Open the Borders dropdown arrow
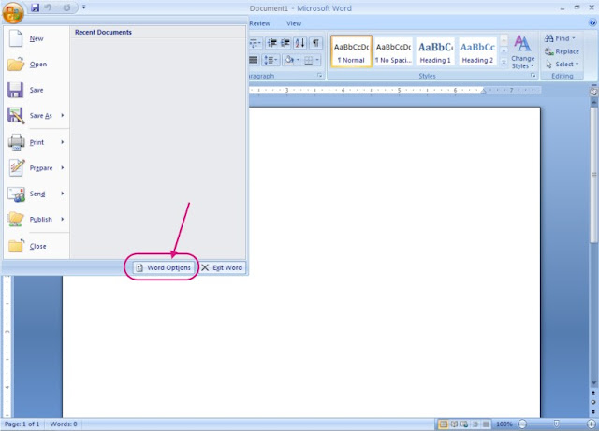 point(317,60)
